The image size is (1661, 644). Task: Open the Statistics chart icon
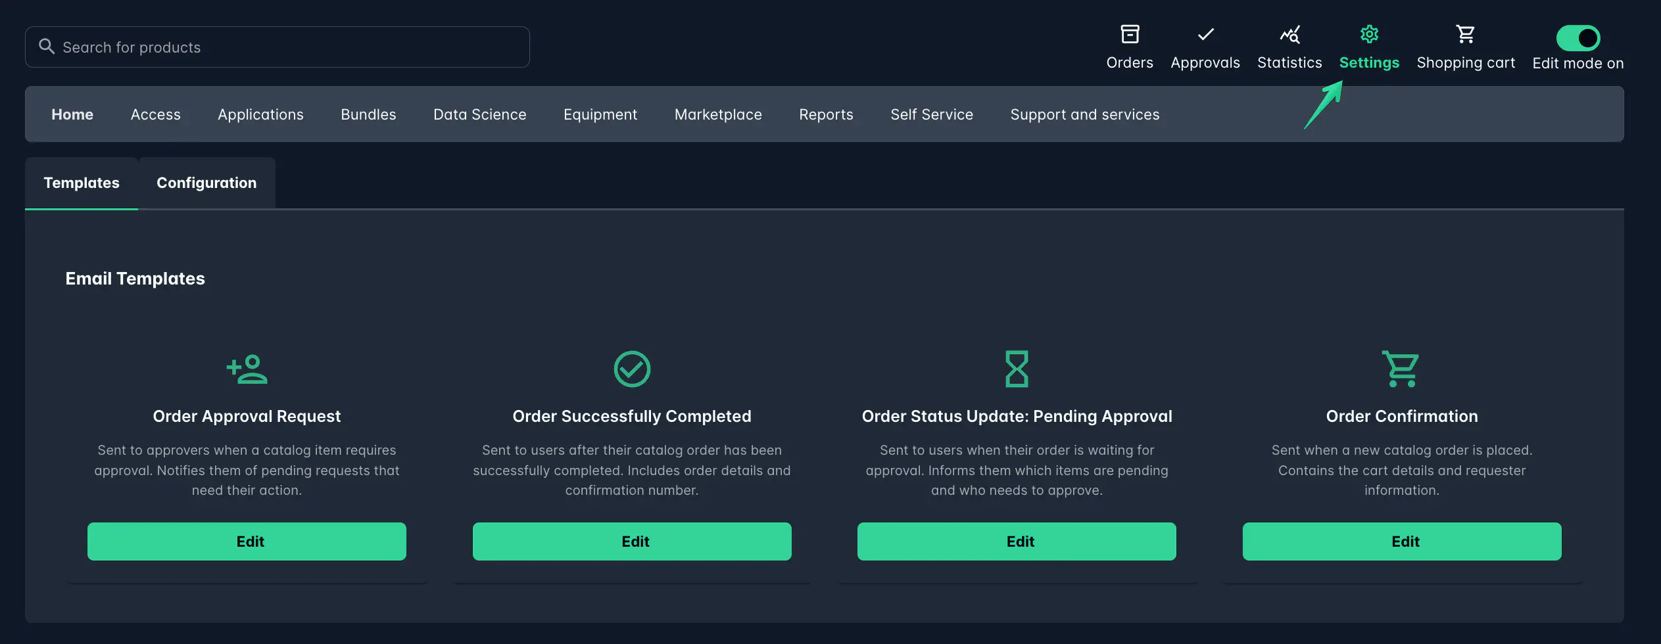click(x=1289, y=34)
